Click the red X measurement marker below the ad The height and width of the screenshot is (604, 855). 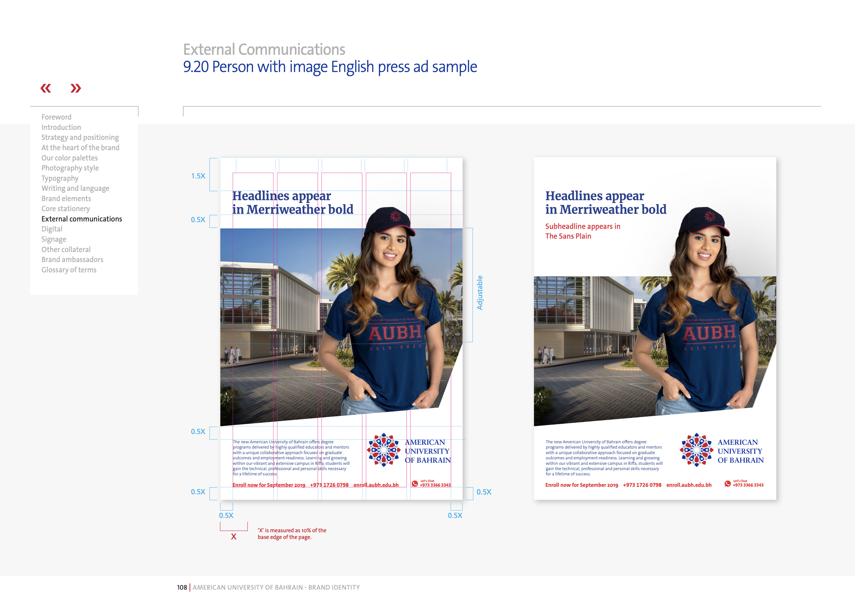234,536
